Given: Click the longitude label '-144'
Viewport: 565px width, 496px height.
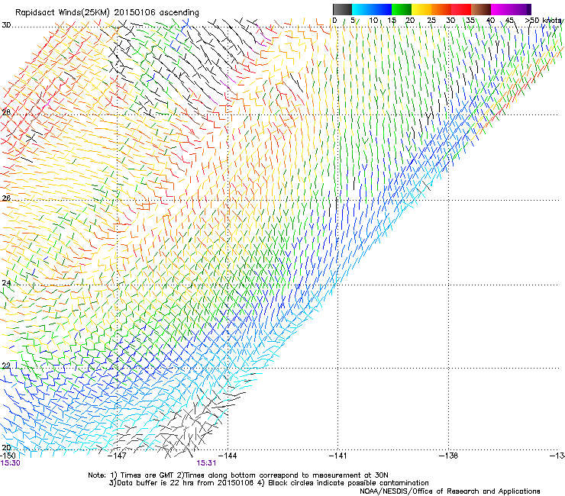Looking at the screenshot, I should pos(228,456).
